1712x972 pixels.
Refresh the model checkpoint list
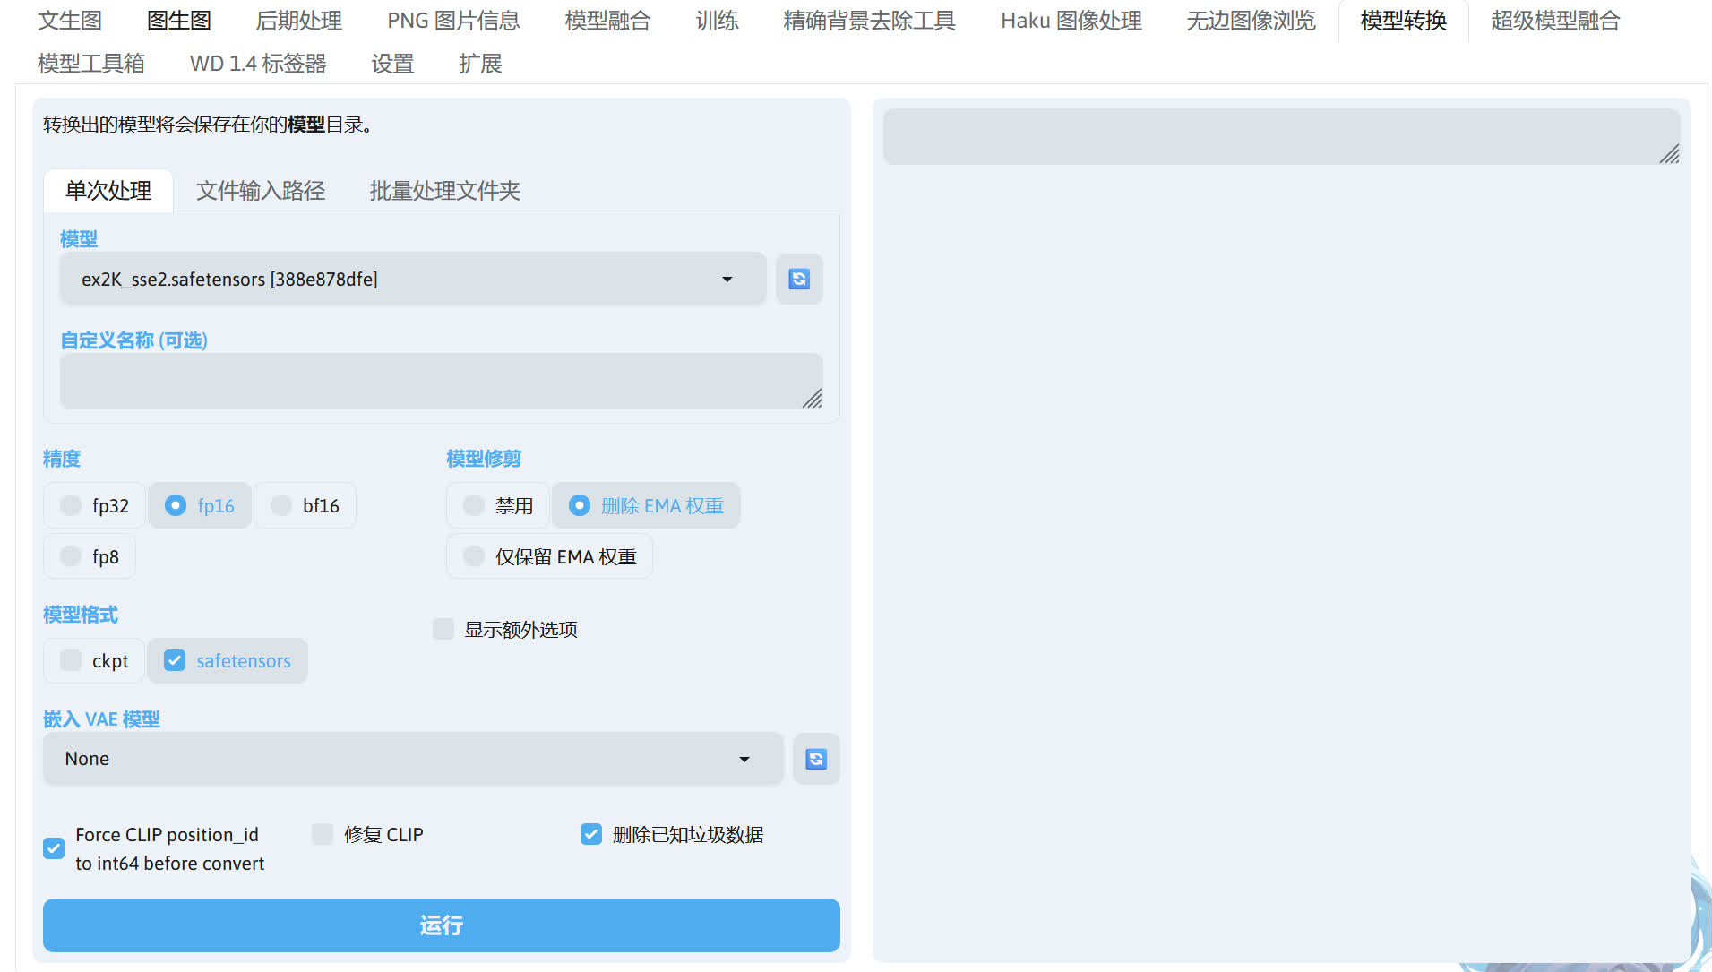click(x=798, y=280)
